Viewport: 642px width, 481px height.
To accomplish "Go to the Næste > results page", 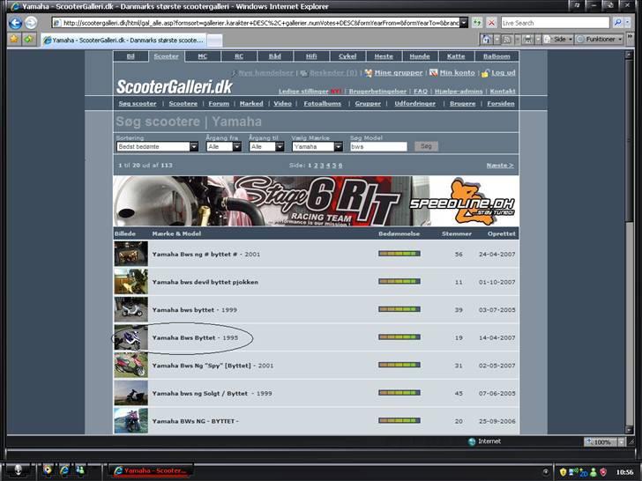I will coord(500,166).
